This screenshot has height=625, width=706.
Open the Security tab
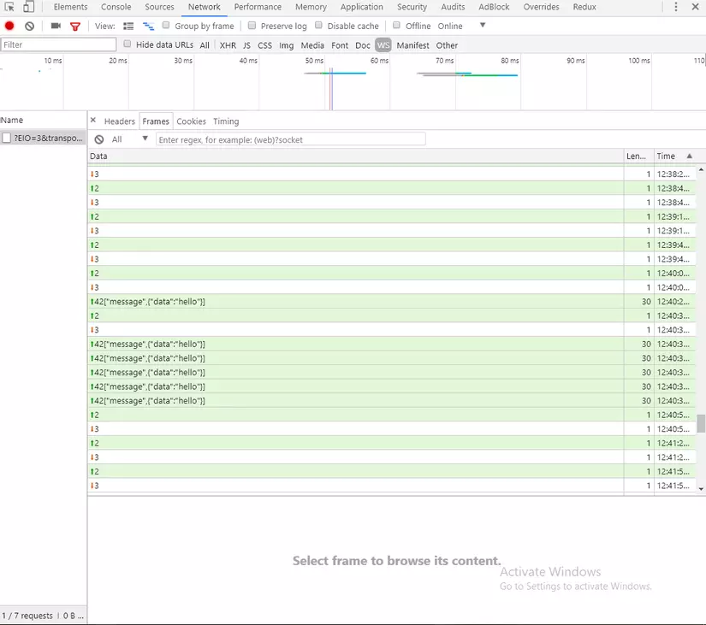click(x=412, y=7)
